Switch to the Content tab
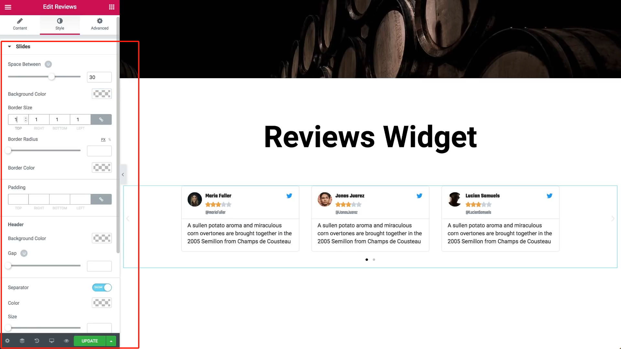This screenshot has width=621, height=349. point(20,24)
